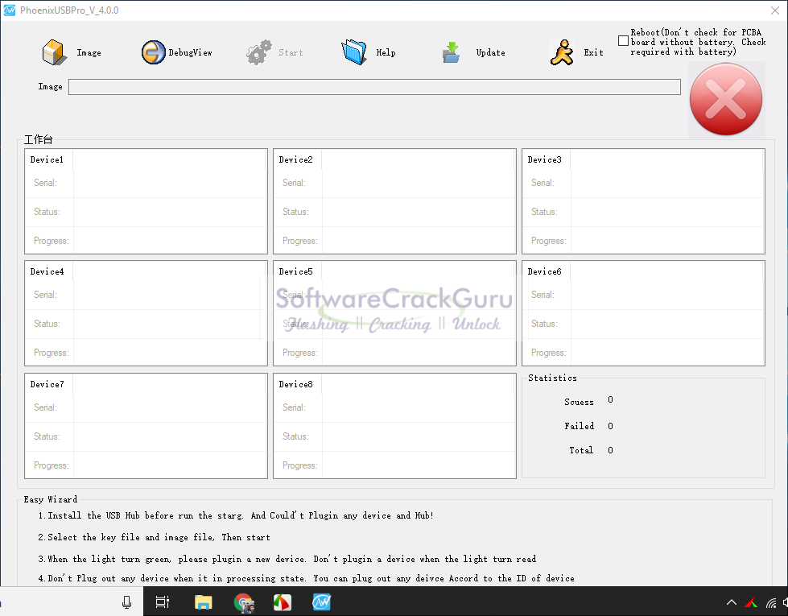Click the Device1 panel header
Viewport: 788px width, 616px height.
pyautogui.click(x=47, y=160)
